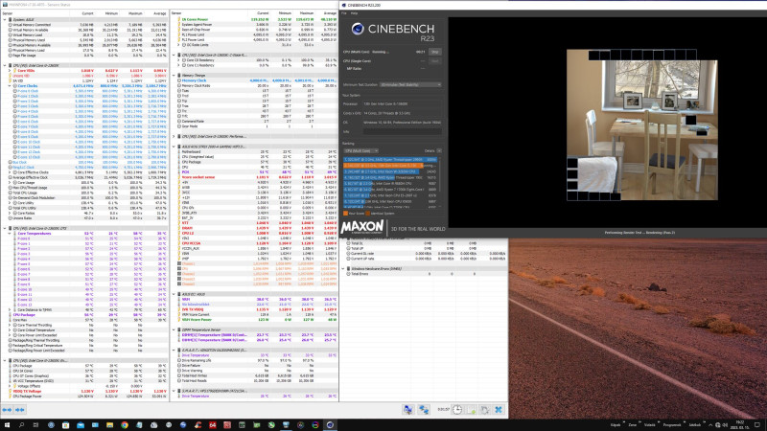Click the Core VIDs sensor lightning icon
The image size is (767, 431).
click(x=14, y=70)
